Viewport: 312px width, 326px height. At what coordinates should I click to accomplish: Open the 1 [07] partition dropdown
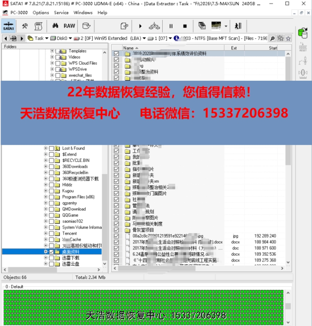click(170, 38)
